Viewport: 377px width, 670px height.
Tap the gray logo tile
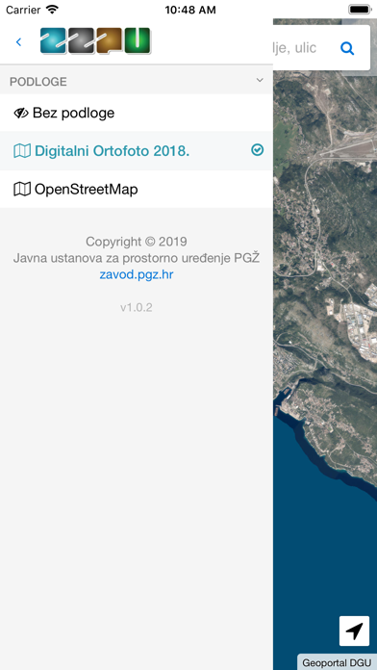click(x=81, y=40)
